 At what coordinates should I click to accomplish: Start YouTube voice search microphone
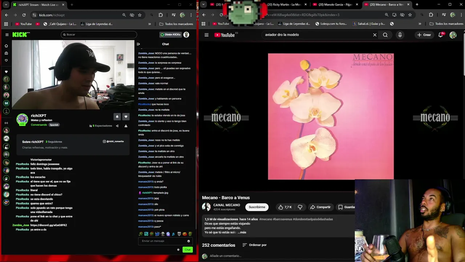[x=400, y=35]
